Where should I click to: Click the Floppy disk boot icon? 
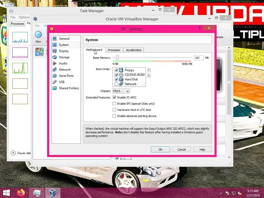pos(121,70)
